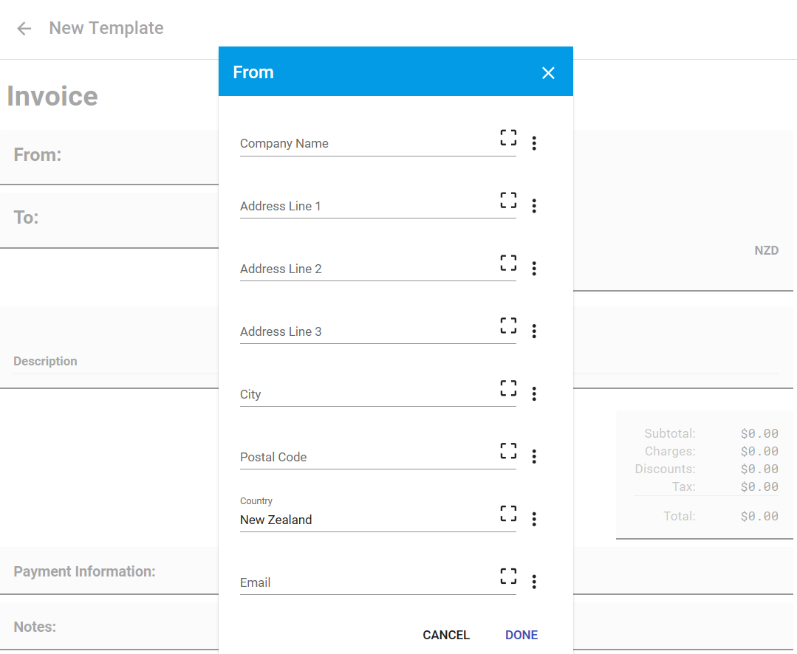Click scan icon beside Postal Code

point(508,451)
